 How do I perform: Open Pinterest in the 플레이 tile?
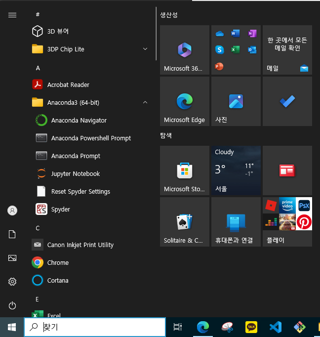pyautogui.click(x=304, y=222)
